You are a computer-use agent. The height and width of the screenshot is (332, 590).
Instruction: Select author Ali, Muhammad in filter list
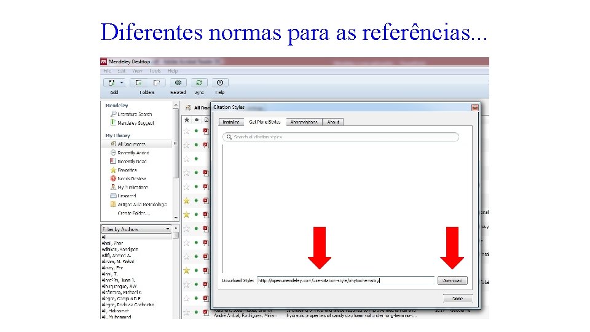pyautogui.click(x=116, y=317)
